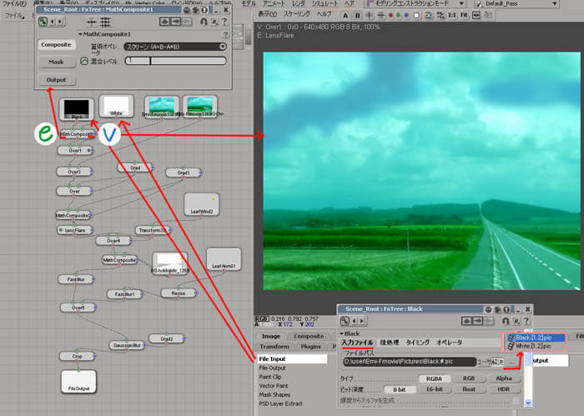Image resolution: width=584 pixels, height=416 pixels.
Task: Click the Black file input node thumbnail
Action: (74, 108)
